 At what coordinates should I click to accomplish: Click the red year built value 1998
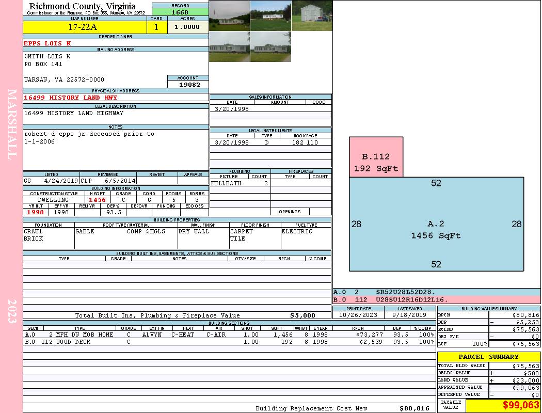(x=35, y=212)
